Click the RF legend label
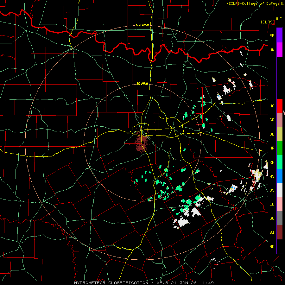Viewport: 285px width, 285px height. (x=272, y=35)
